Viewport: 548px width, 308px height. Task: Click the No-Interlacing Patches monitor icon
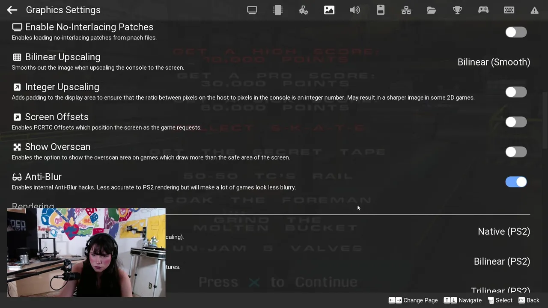(17, 27)
